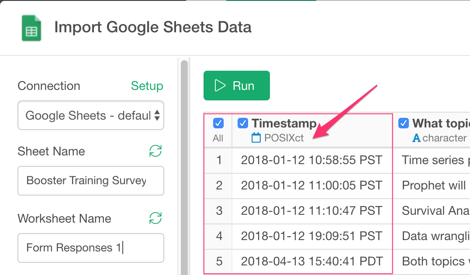Click the Worksheet Name label
The height and width of the screenshot is (275, 470).
[65, 218]
